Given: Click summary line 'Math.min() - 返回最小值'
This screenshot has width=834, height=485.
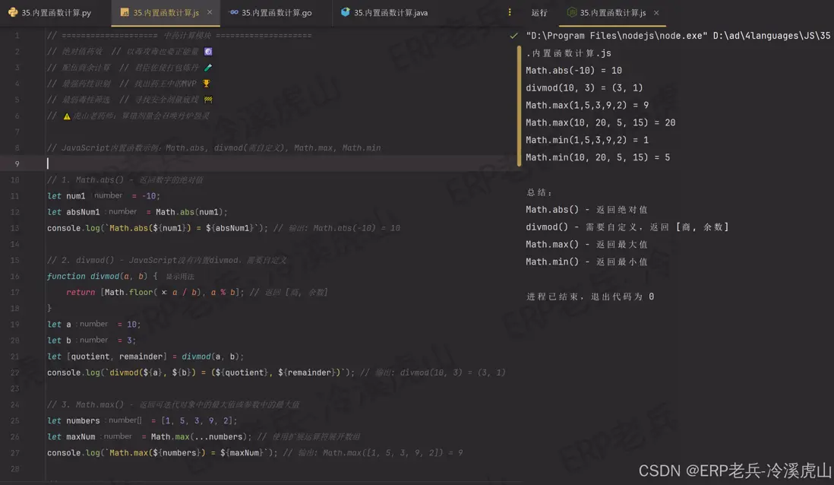Looking at the screenshot, I should pos(586,262).
